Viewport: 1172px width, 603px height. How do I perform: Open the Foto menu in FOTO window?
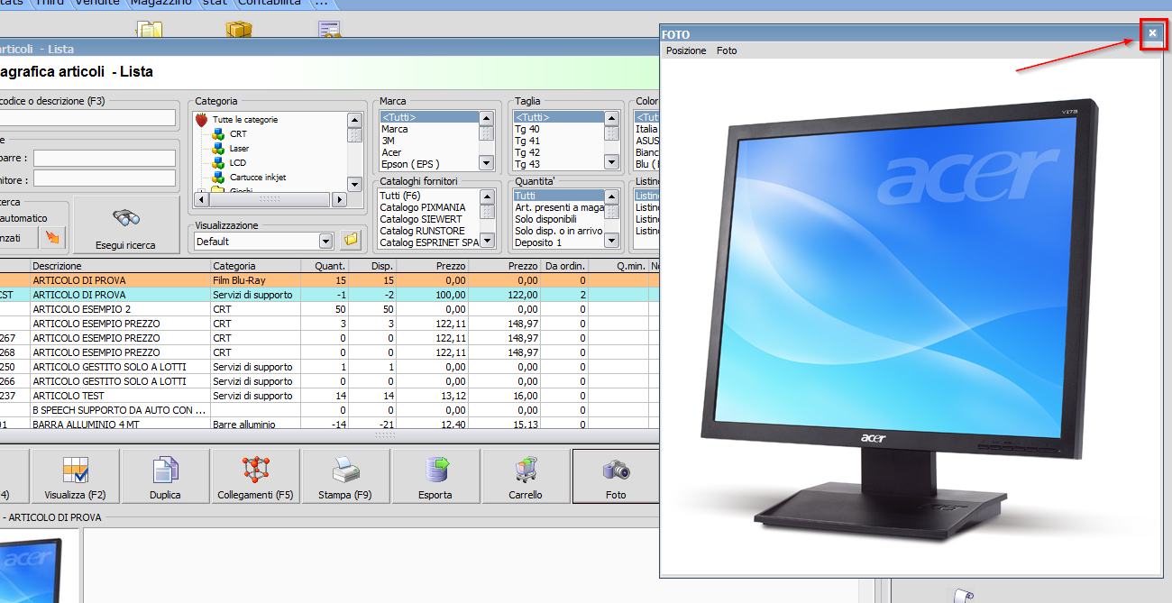[727, 50]
